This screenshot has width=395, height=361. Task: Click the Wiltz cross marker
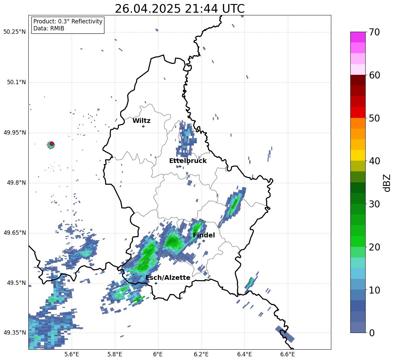click(143, 126)
